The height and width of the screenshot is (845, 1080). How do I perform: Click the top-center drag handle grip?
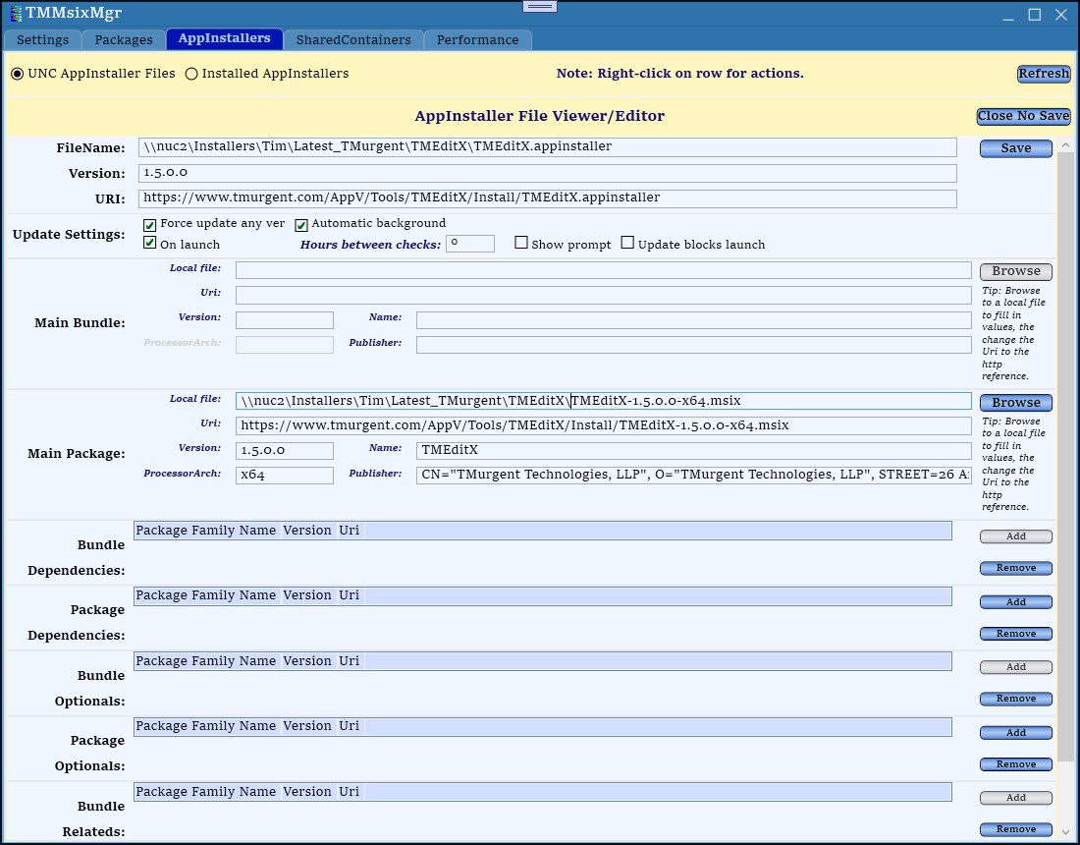(x=540, y=6)
